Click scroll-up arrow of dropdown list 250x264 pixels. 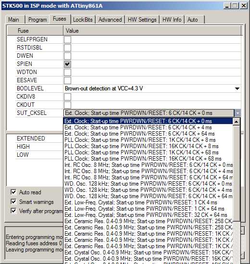237,121
